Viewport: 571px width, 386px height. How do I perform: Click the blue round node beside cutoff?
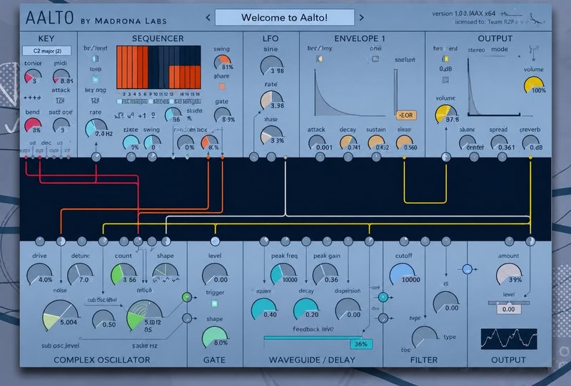tap(468, 269)
